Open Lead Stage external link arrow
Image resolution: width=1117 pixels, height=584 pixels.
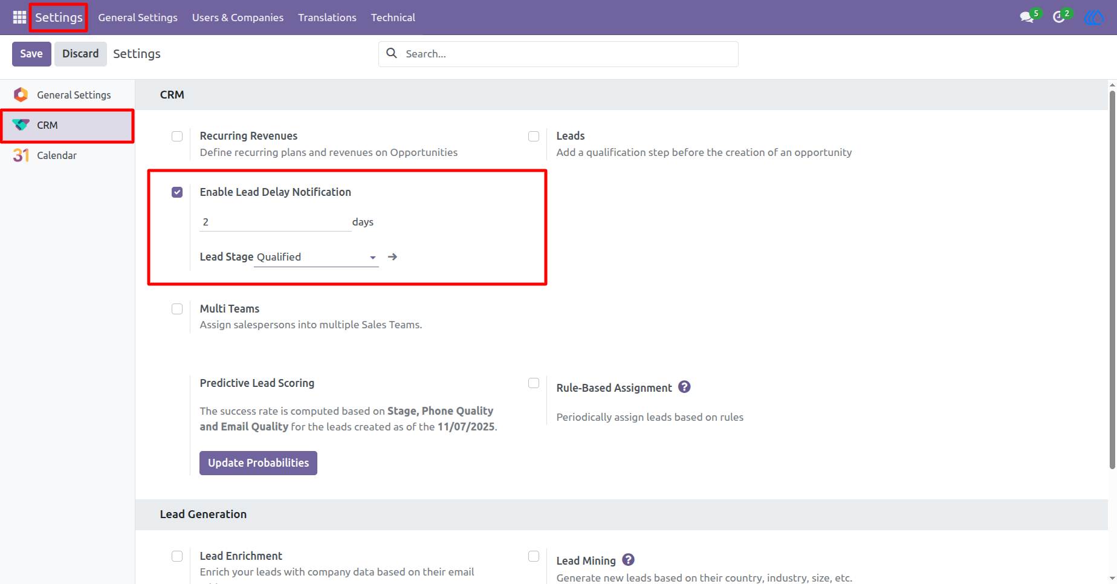tap(392, 257)
